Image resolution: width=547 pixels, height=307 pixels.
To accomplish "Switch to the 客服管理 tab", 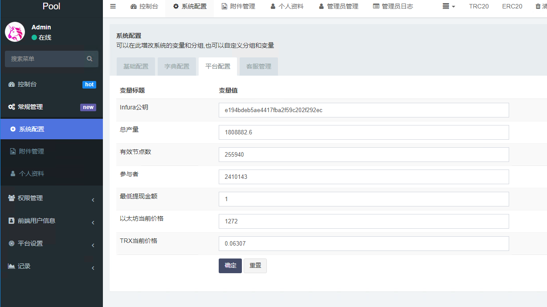I will (258, 66).
